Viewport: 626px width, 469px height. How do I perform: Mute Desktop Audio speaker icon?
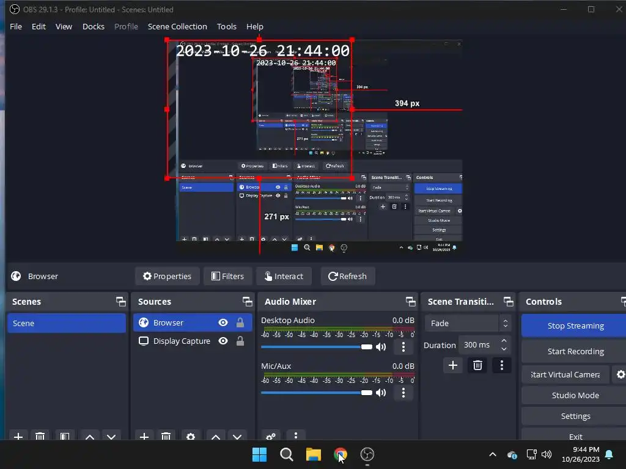click(x=381, y=347)
